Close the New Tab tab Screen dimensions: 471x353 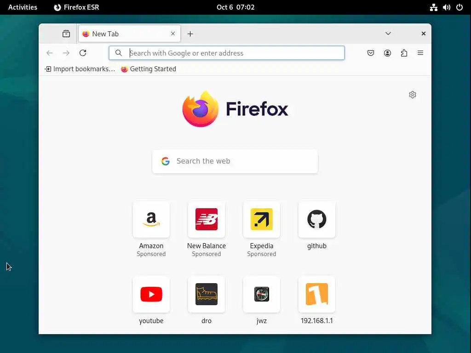(x=173, y=34)
